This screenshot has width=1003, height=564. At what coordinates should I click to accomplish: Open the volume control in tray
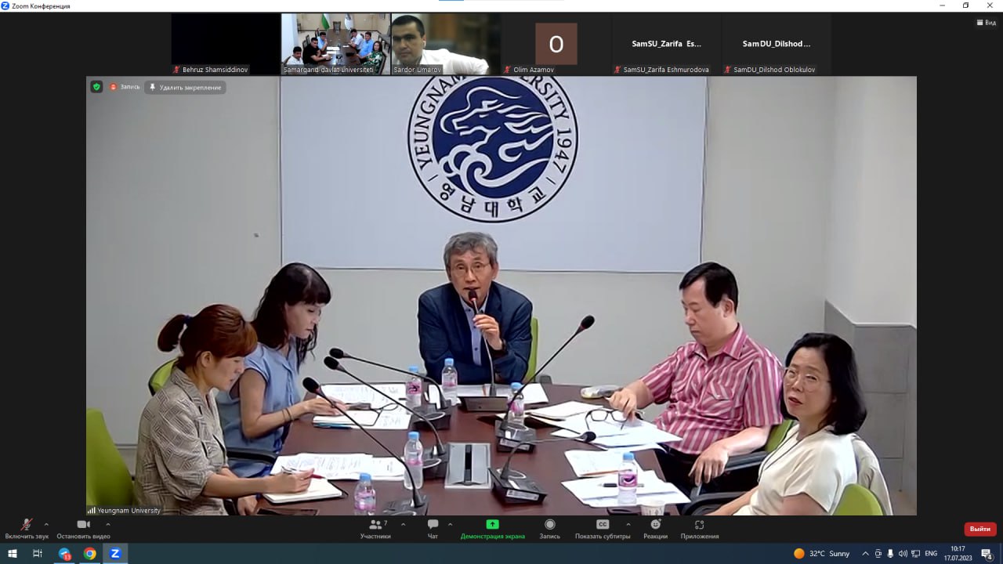pos(903,553)
